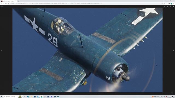This screenshot has width=175, height=98.
Task: Open the Mail app on the taskbar
Action: tap(38, 97)
